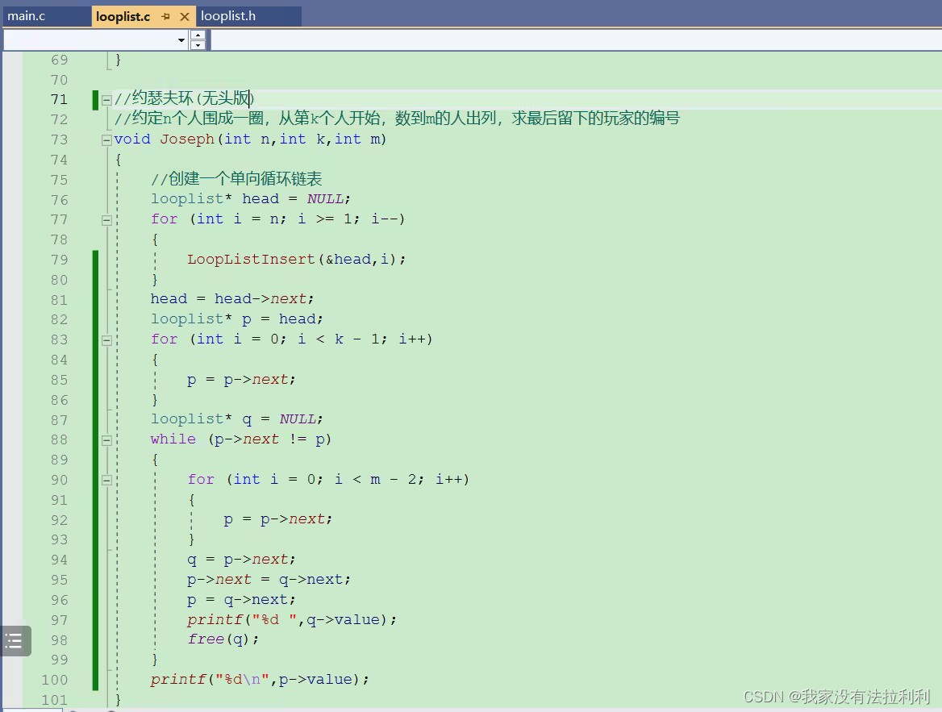This screenshot has height=712, width=942.
Task: Click 'looplist* p = head;' on line 82
Action: click(x=236, y=319)
